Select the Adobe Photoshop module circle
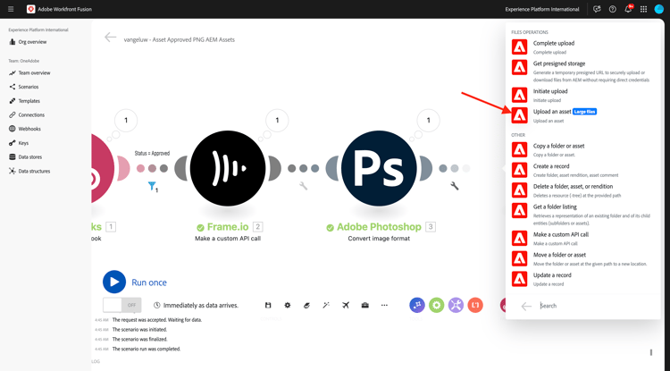This screenshot has width=670, height=371. click(x=379, y=168)
